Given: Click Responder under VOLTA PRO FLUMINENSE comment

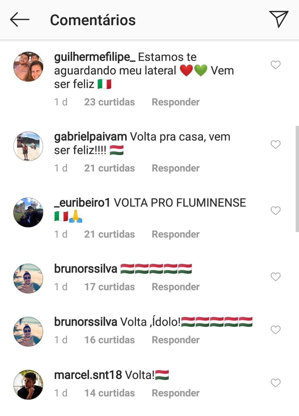Looking at the screenshot, I should pyautogui.click(x=176, y=234).
